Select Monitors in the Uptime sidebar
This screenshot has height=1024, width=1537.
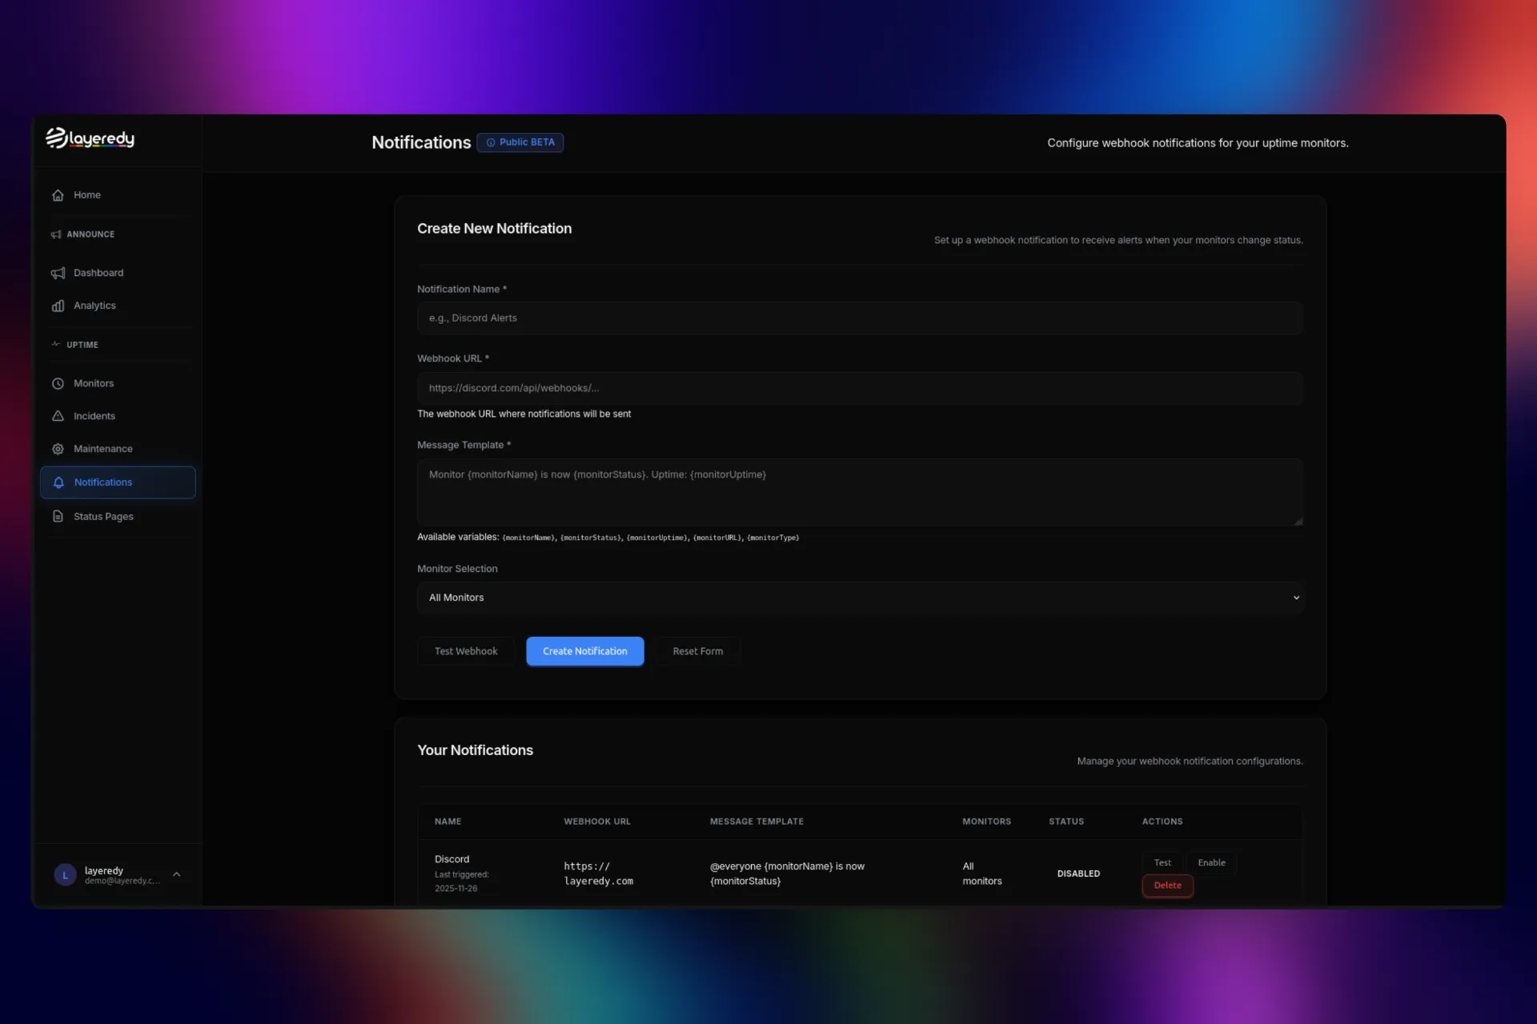pyautogui.click(x=93, y=383)
